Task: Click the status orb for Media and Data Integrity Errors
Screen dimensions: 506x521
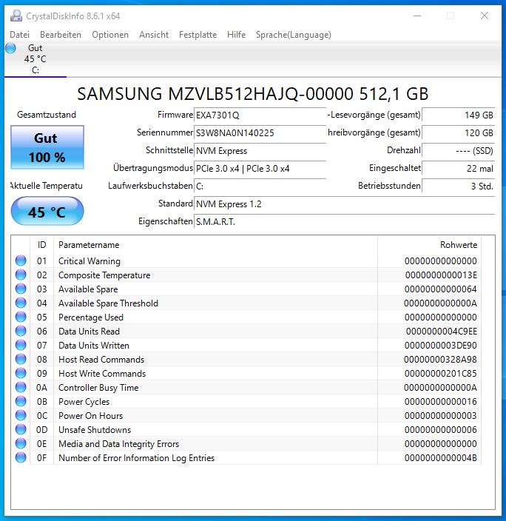Action: pos(21,443)
